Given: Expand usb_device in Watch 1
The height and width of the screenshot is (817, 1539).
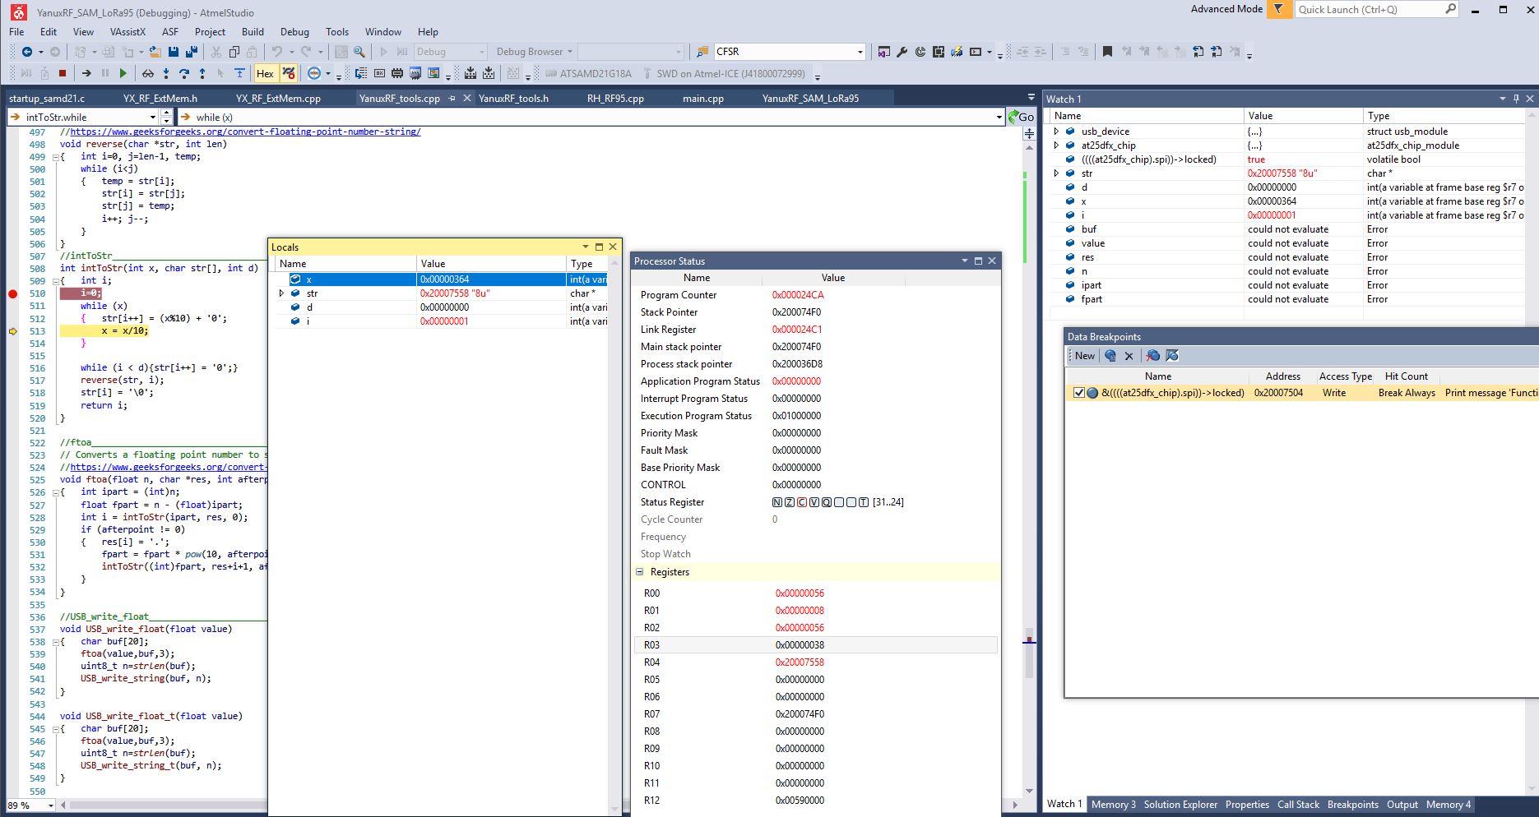Looking at the screenshot, I should [1057, 132].
